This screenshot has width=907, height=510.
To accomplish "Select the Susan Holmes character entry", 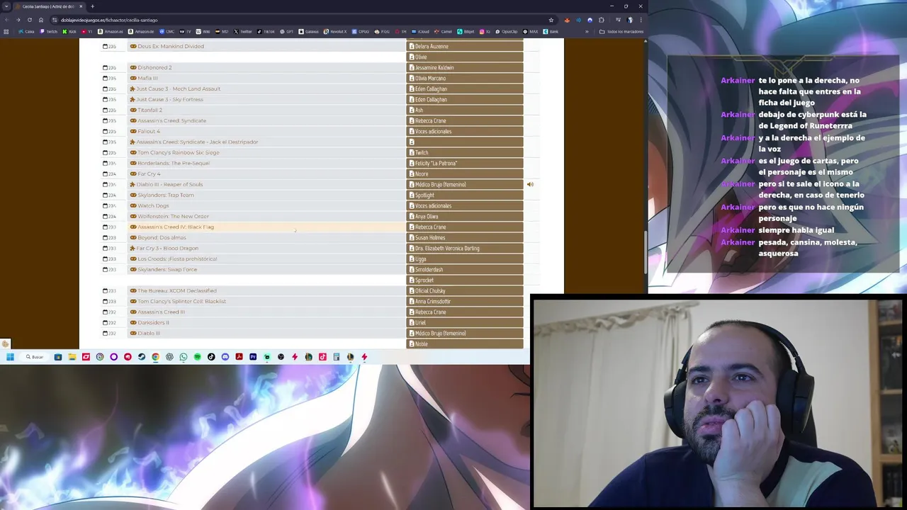I will tap(465, 237).
